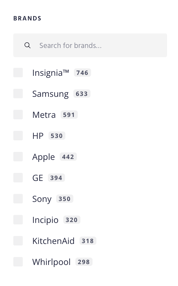Click the Apple label text
Image resolution: width=178 pixels, height=286 pixels.
point(43,157)
